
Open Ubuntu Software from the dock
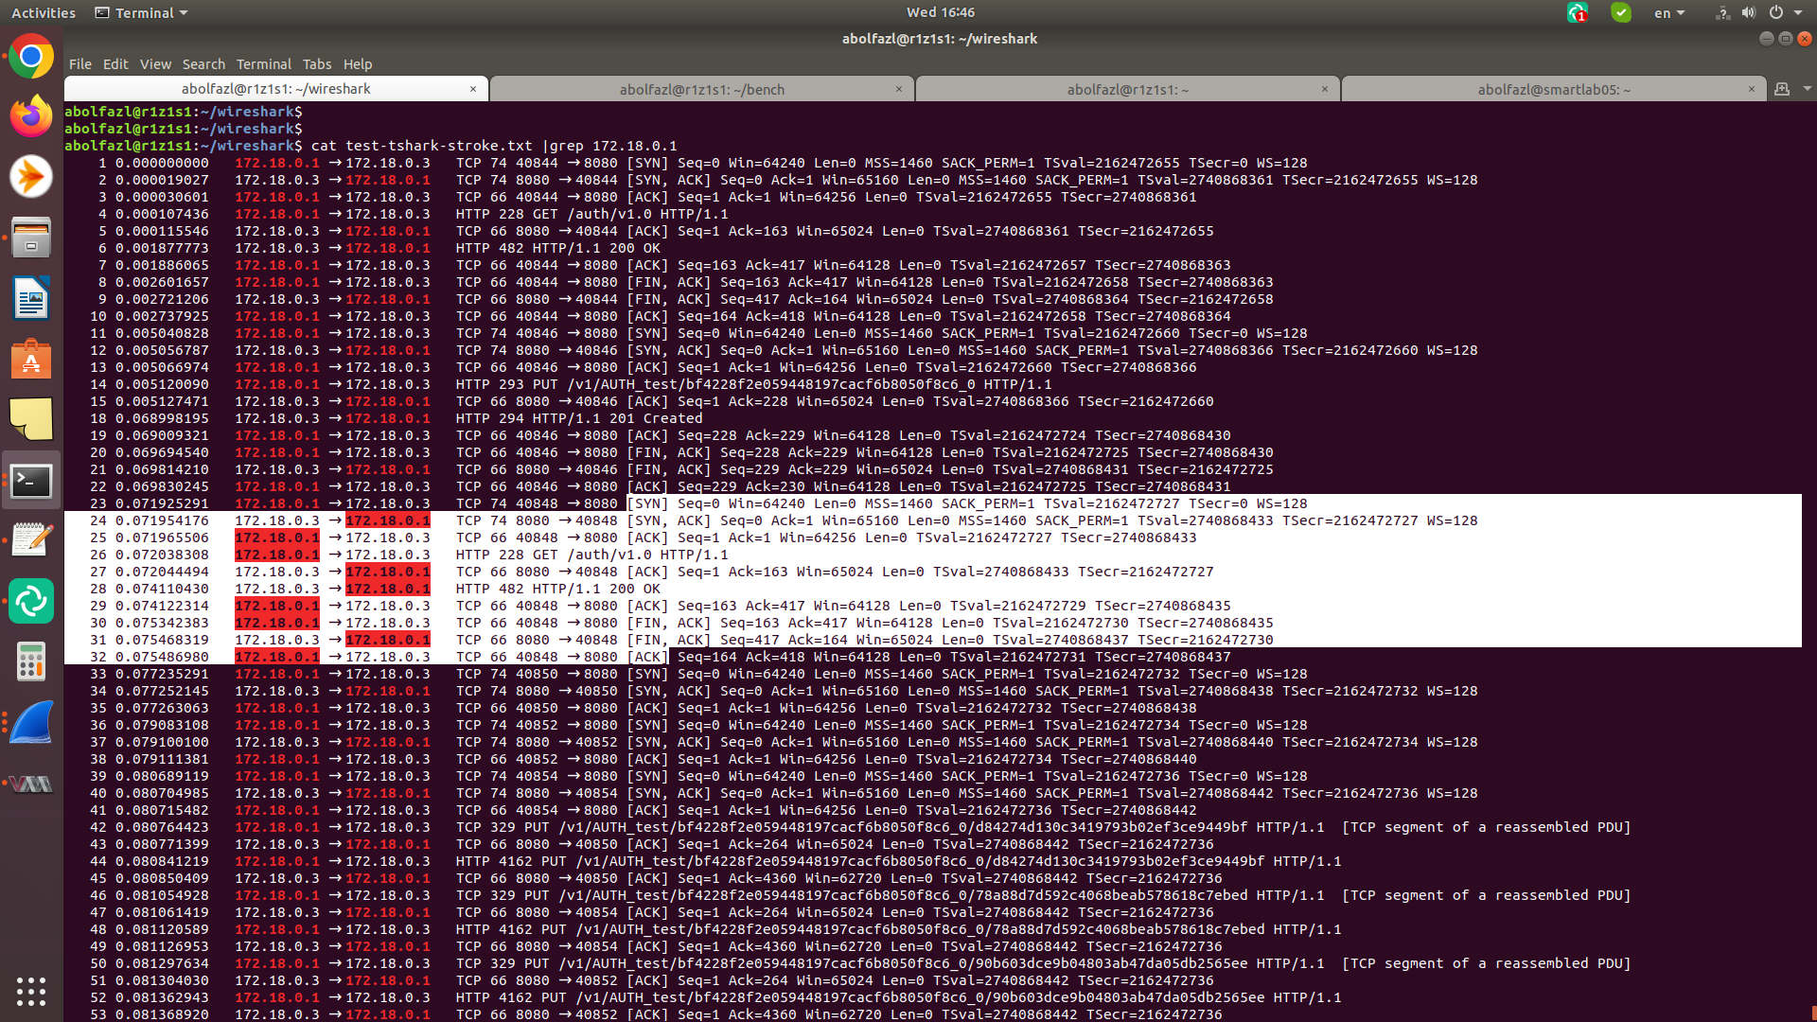click(x=31, y=360)
